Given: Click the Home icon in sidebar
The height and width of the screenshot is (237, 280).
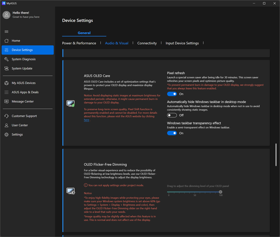Looking at the screenshot, I should (6, 41).
